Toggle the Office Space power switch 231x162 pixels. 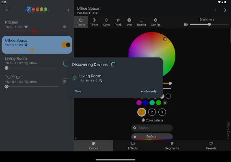coord(67,45)
